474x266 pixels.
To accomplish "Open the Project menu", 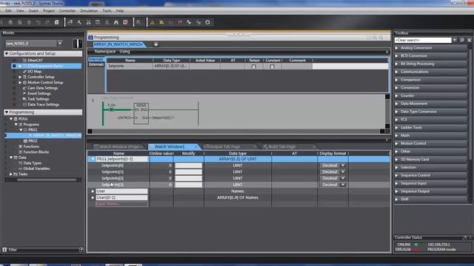I will pos(49,10).
